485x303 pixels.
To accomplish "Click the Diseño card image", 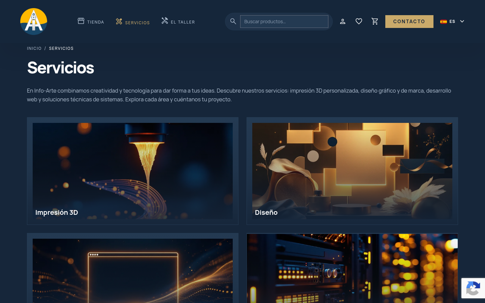I will tap(352, 171).
